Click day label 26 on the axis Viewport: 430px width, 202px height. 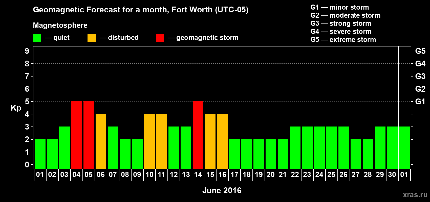[x=343, y=174]
